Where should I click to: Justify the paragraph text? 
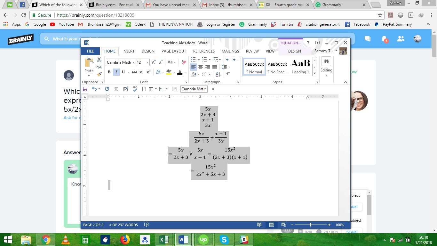(x=215, y=67)
